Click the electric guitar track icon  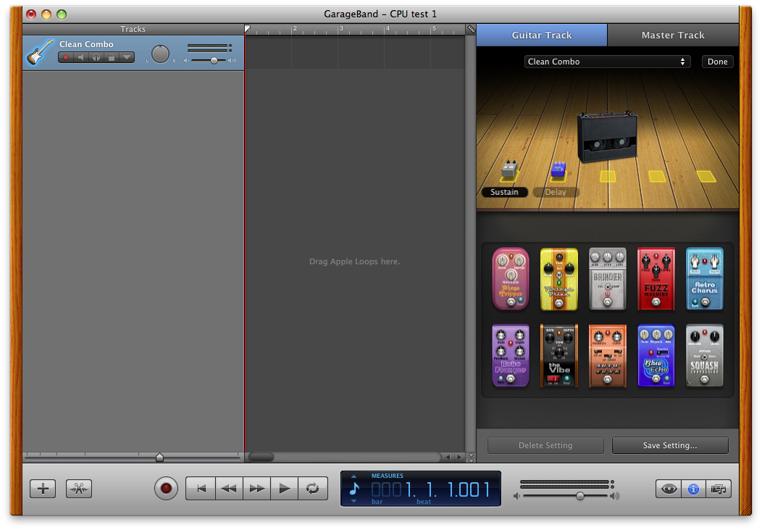point(40,52)
